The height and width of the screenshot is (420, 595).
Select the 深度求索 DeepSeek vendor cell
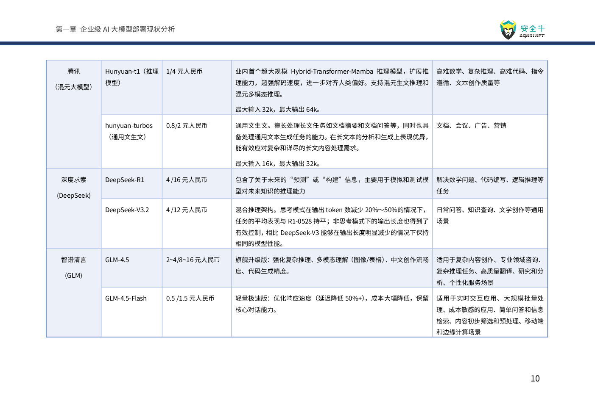[73, 188]
